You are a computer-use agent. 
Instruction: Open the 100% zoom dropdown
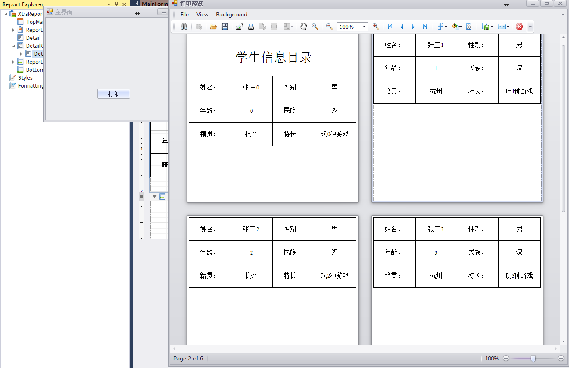click(x=365, y=27)
